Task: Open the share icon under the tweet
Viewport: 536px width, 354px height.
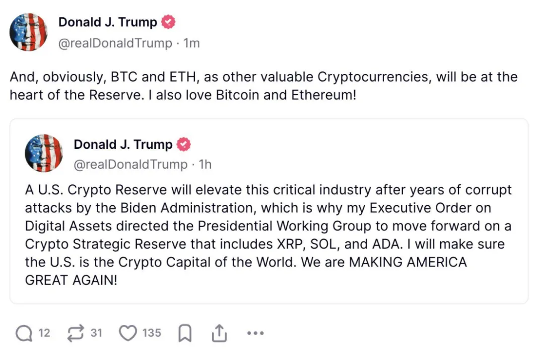Action: tap(219, 333)
